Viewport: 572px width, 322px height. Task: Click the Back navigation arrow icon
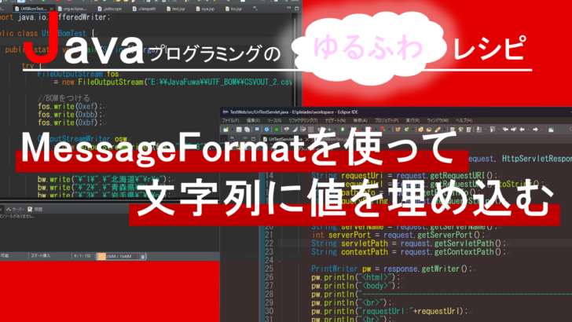(522, 130)
